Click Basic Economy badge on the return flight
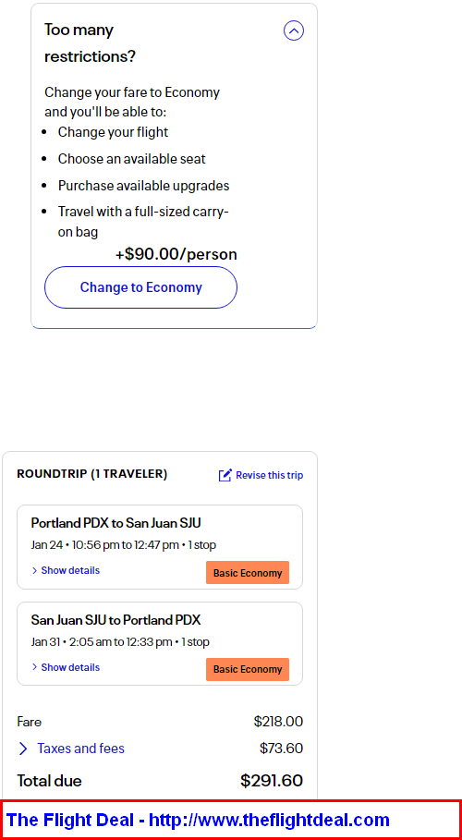Image resolution: width=462 pixels, height=840 pixels. coord(248,670)
